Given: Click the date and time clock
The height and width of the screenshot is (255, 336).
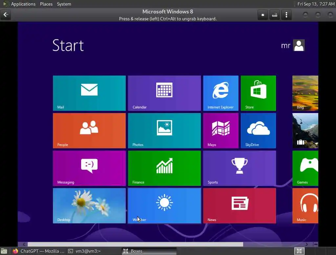Looking at the screenshot, I should [x=316, y=4].
